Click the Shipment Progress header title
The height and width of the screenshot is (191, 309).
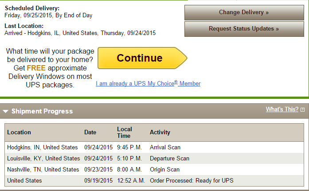point(42,111)
